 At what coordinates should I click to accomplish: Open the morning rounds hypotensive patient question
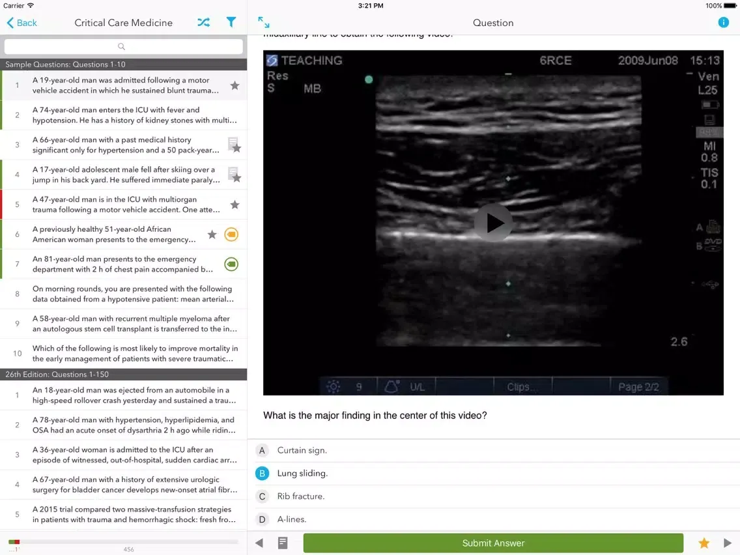[124, 294]
